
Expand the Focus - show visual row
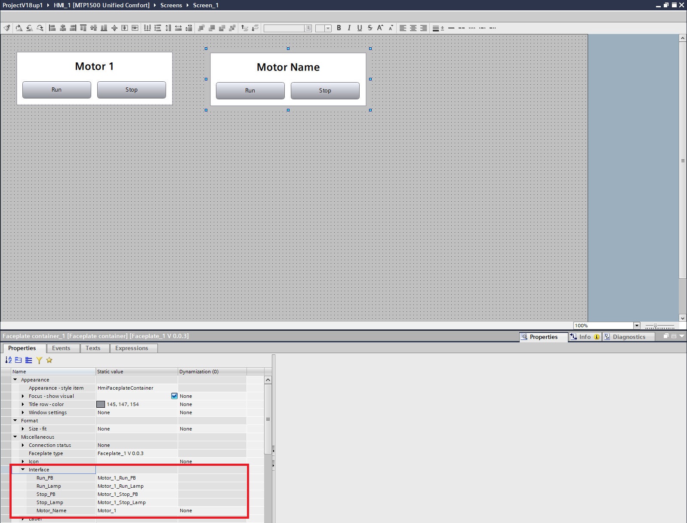(23, 396)
